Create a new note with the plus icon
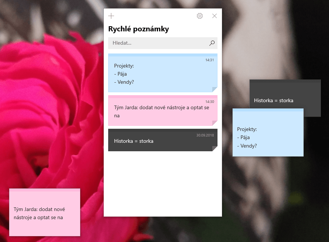Screen dimensions: 329x242 point(111,16)
